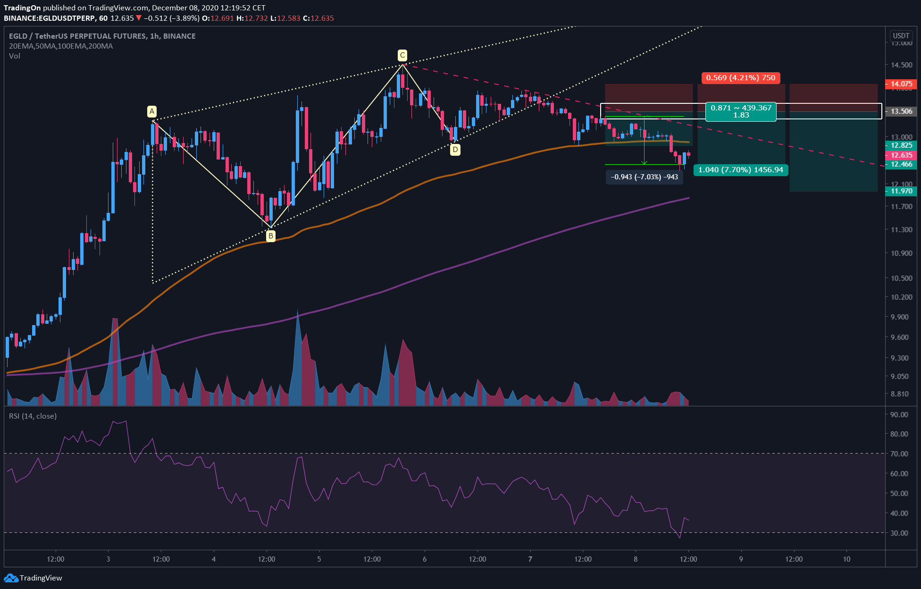Click the 90.00 RSI scale label
This screenshot has width=921, height=589.
(899, 414)
